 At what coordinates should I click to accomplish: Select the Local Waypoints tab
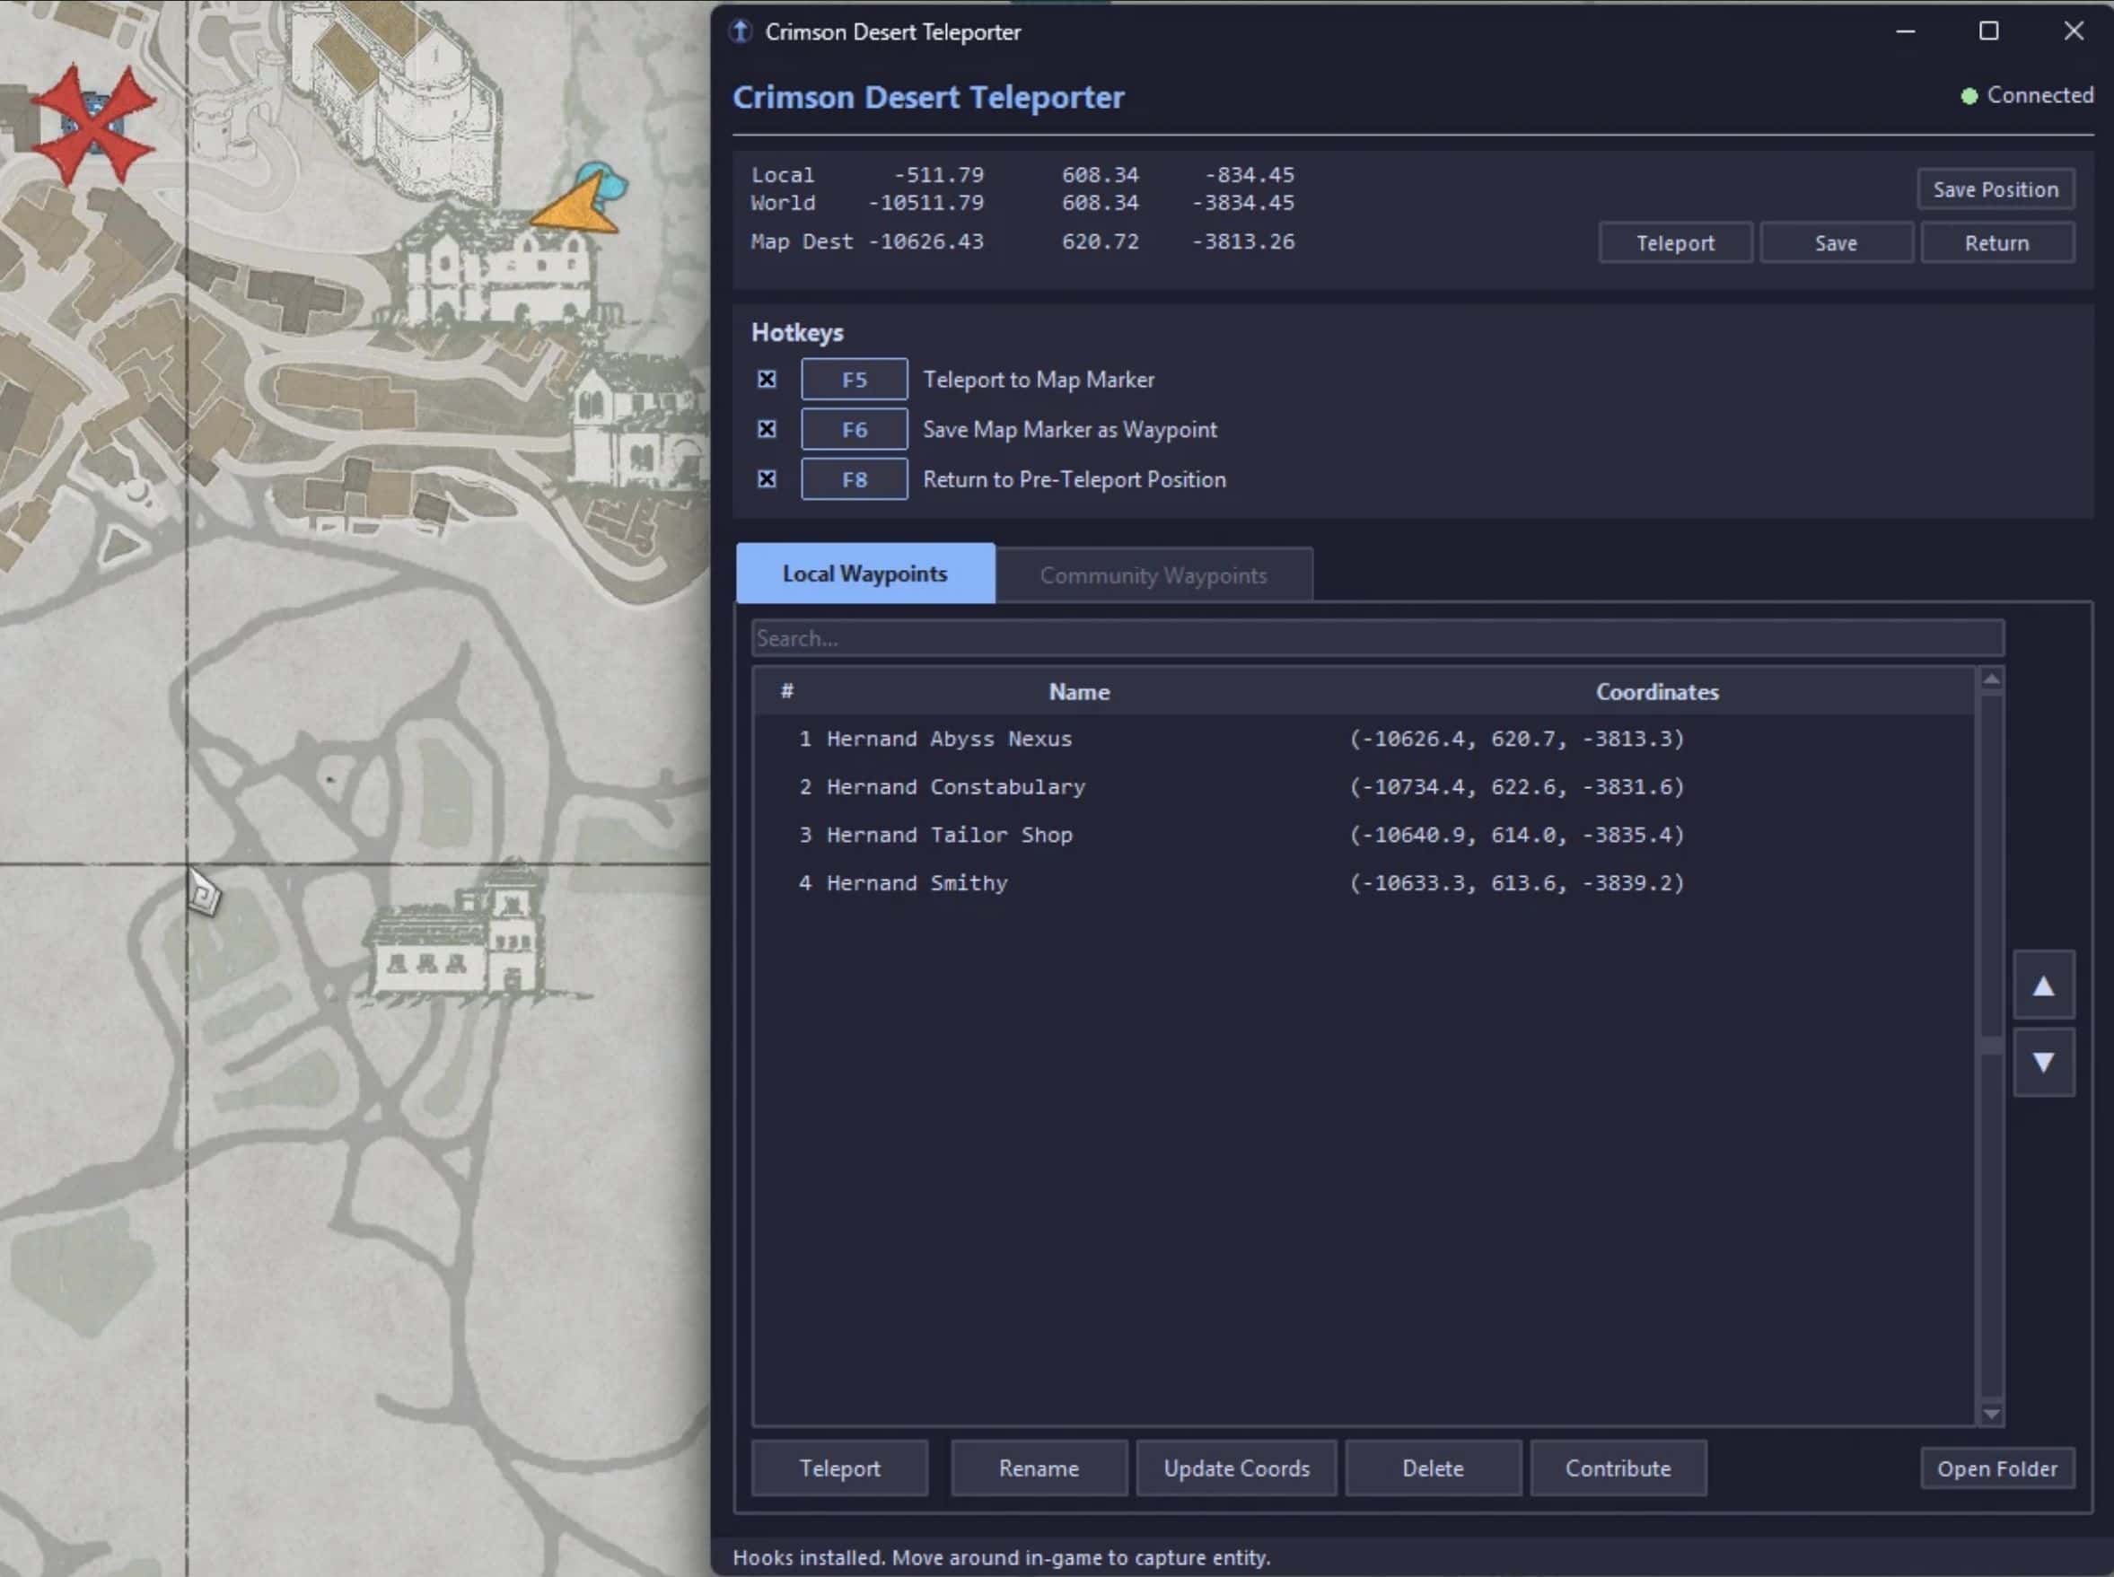864,573
